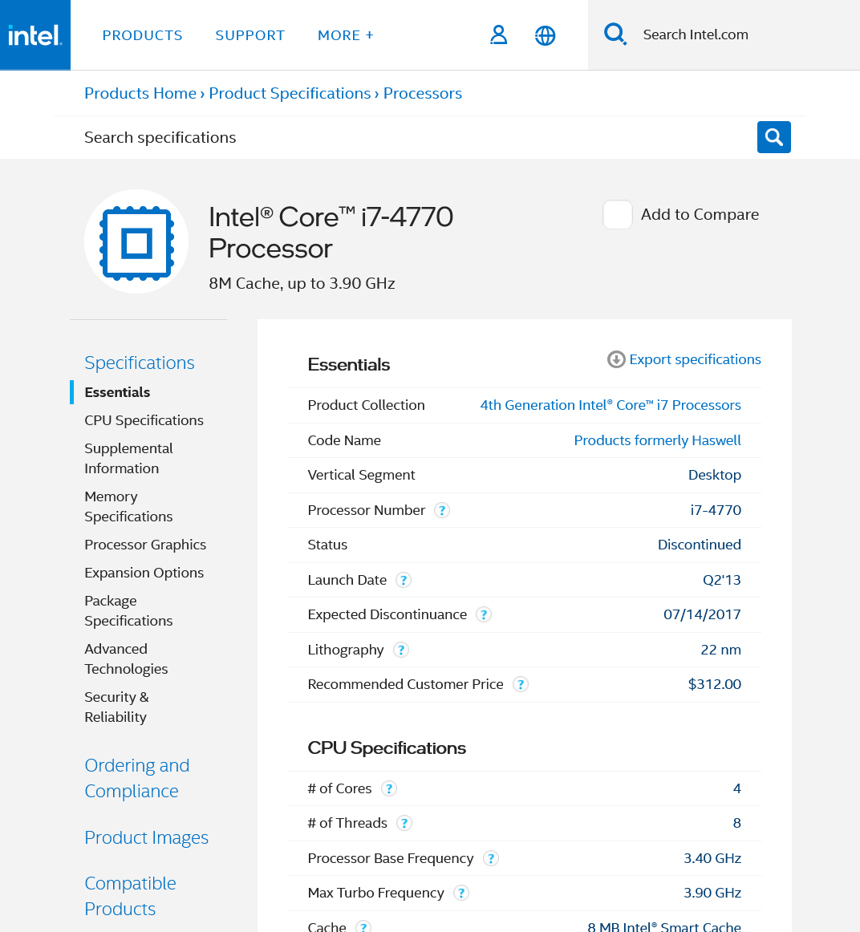Image resolution: width=860 pixels, height=932 pixels.
Task: Click the Intel logo
Action: tap(34, 35)
